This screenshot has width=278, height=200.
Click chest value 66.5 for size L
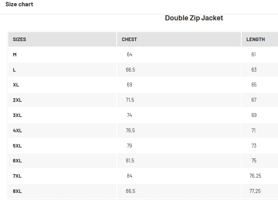(130, 70)
